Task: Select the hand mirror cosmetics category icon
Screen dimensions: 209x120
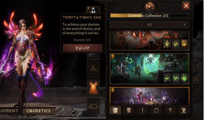Action: tap(170, 110)
